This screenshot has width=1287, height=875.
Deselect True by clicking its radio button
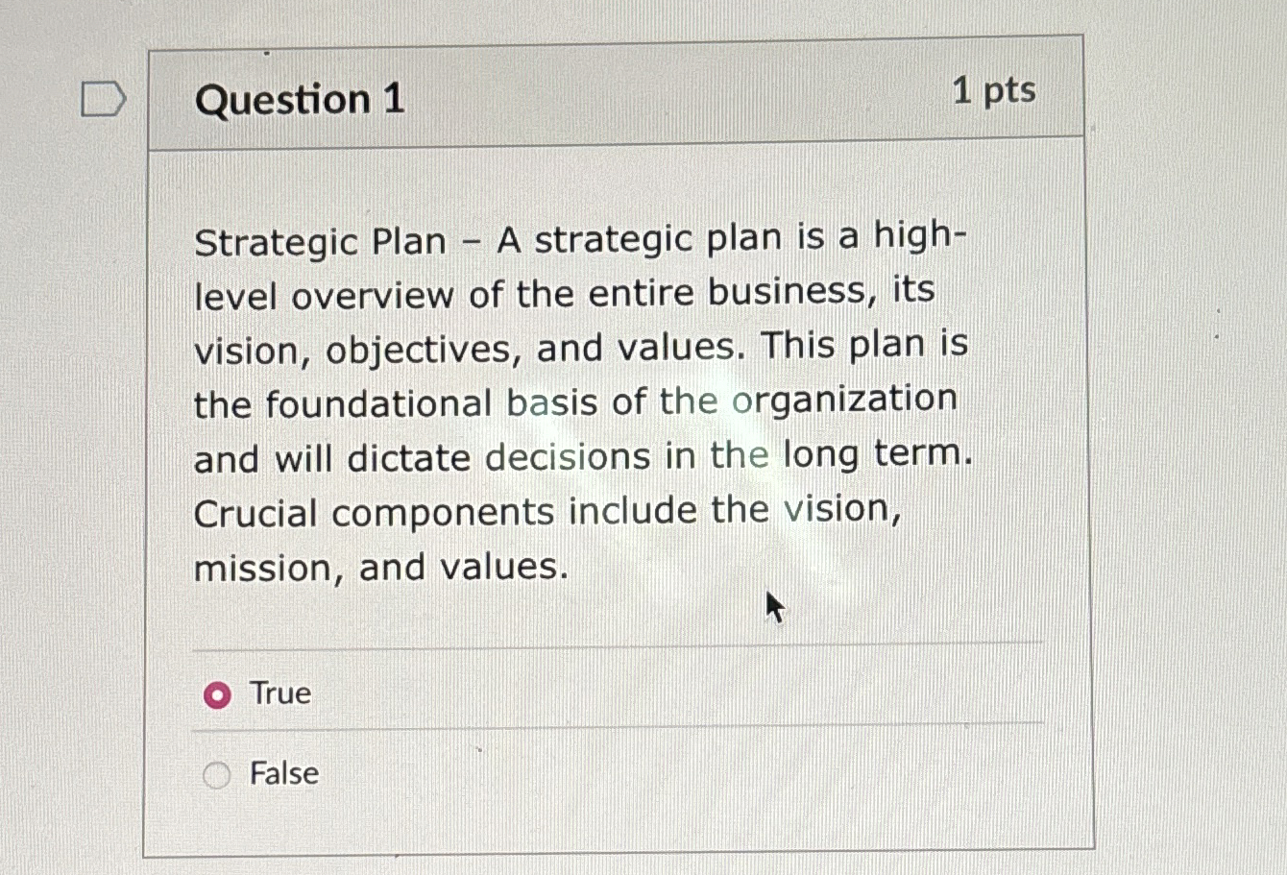coord(219,694)
